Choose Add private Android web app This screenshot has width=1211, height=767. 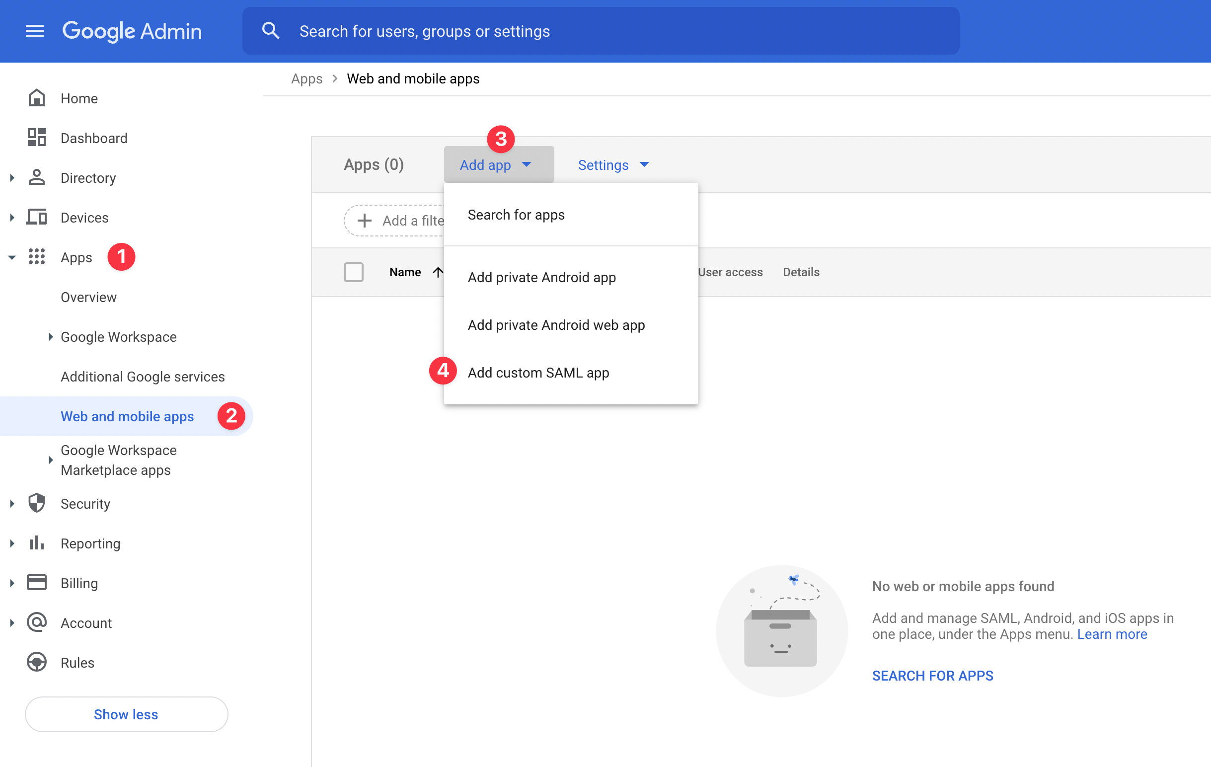571,325
